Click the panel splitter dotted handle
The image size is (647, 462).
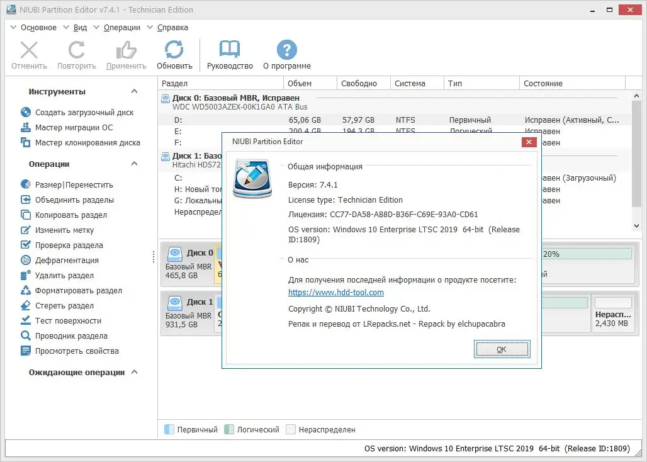[x=154, y=257]
